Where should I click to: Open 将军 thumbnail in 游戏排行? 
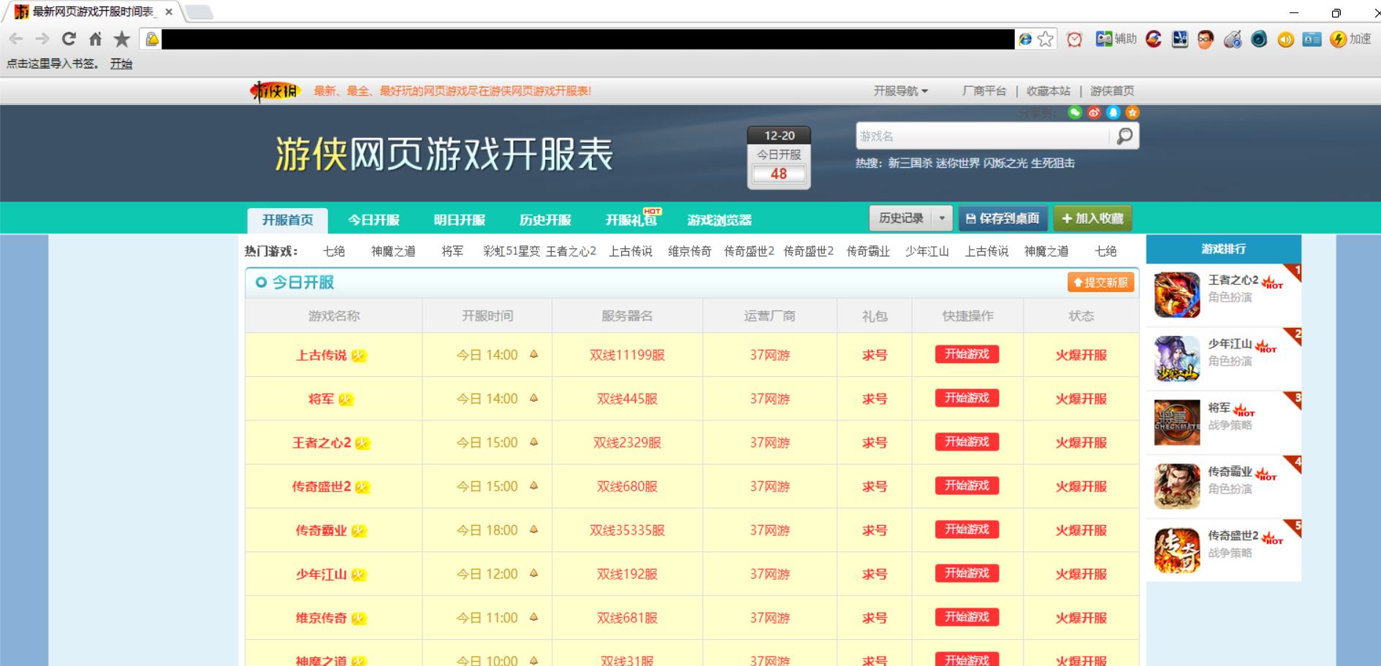coord(1177,422)
